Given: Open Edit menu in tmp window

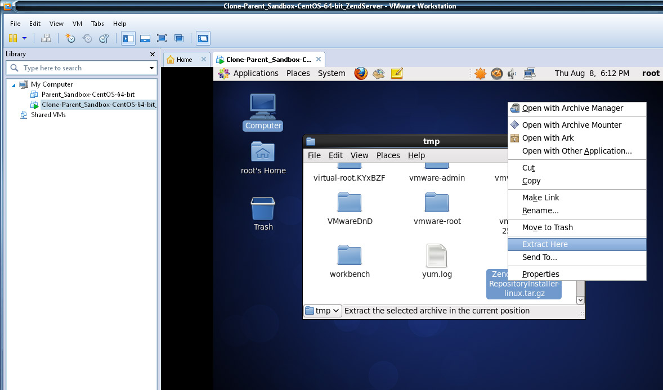Looking at the screenshot, I should click(x=336, y=155).
